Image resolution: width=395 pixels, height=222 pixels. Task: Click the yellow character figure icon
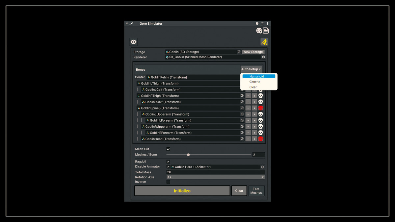pyautogui.click(x=264, y=42)
